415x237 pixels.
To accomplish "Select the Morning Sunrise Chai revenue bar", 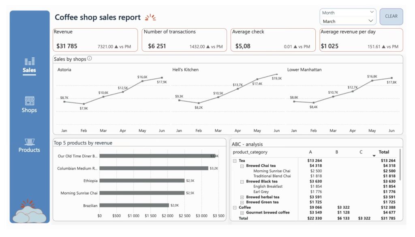I will 142,193.
